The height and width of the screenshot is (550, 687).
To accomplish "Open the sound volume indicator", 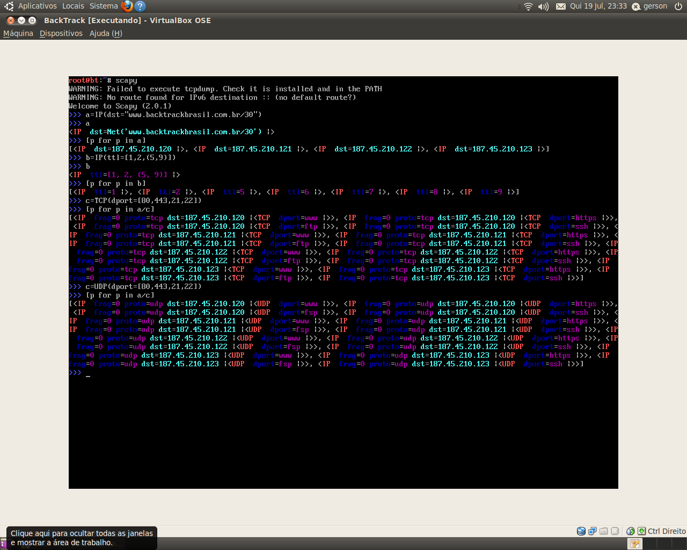I will pos(543,6).
